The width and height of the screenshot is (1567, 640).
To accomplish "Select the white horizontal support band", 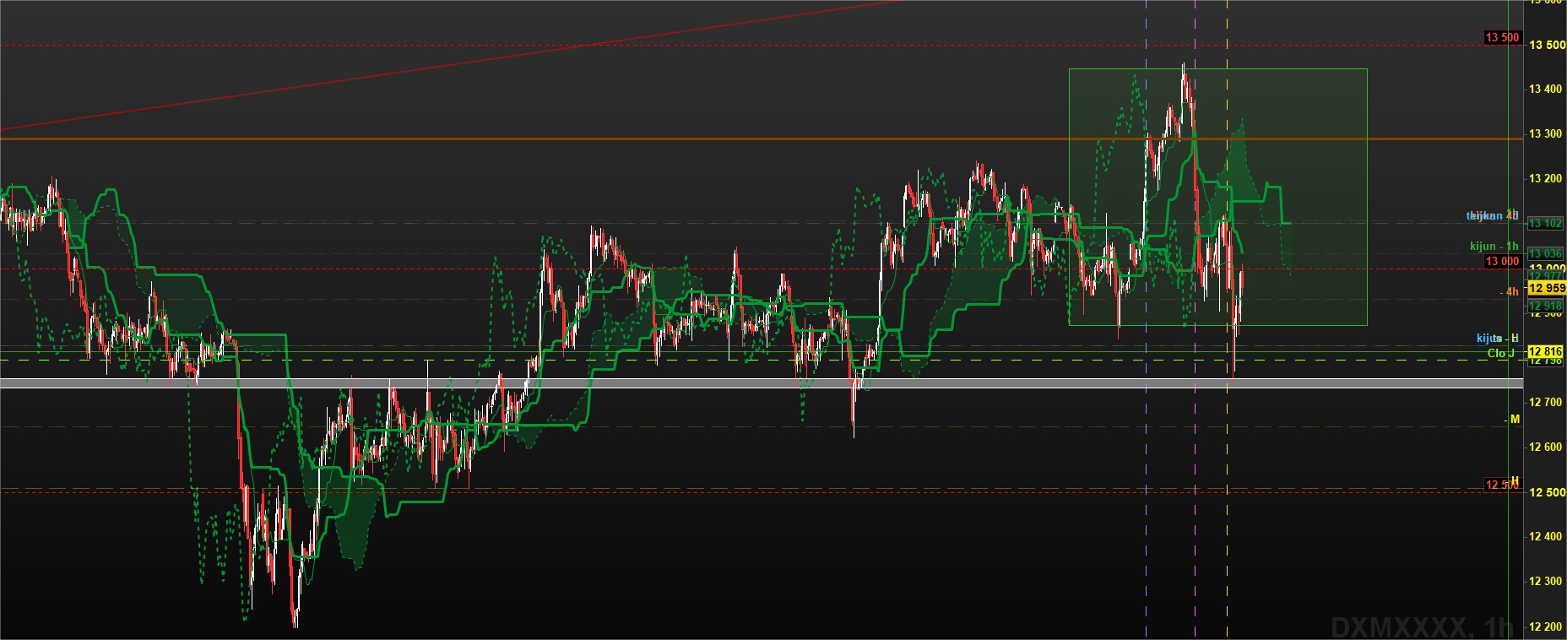I will coord(760,383).
